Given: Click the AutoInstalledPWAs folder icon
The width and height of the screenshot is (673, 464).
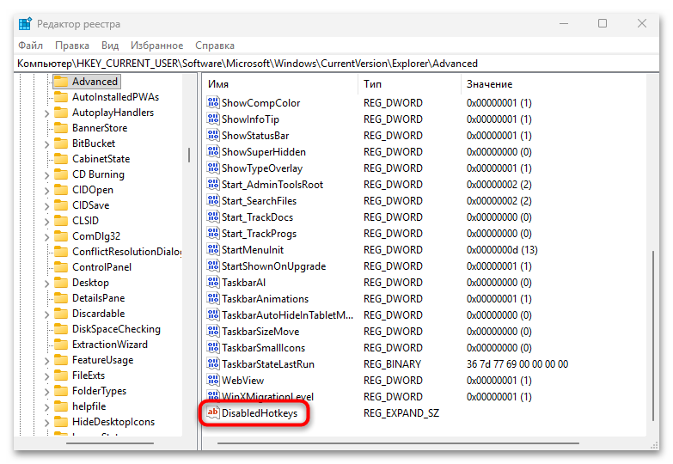Looking at the screenshot, I should point(61,97).
